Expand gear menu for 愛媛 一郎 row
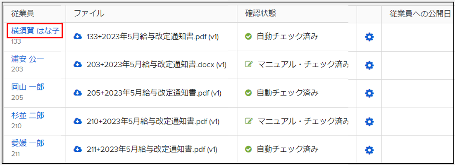The width and height of the screenshot is (455, 165). click(x=369, y=150)
